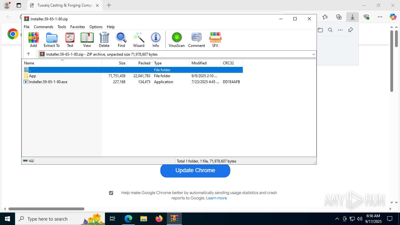The width and height of the screenshot is (400, 225).
Task: Sort files by the Name column
Action: pyautogui.click(x=62, y=63)
